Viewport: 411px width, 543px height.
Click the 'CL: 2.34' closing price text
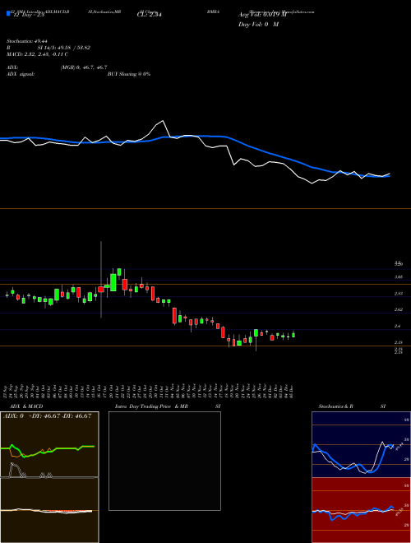(x=149, y=15)
